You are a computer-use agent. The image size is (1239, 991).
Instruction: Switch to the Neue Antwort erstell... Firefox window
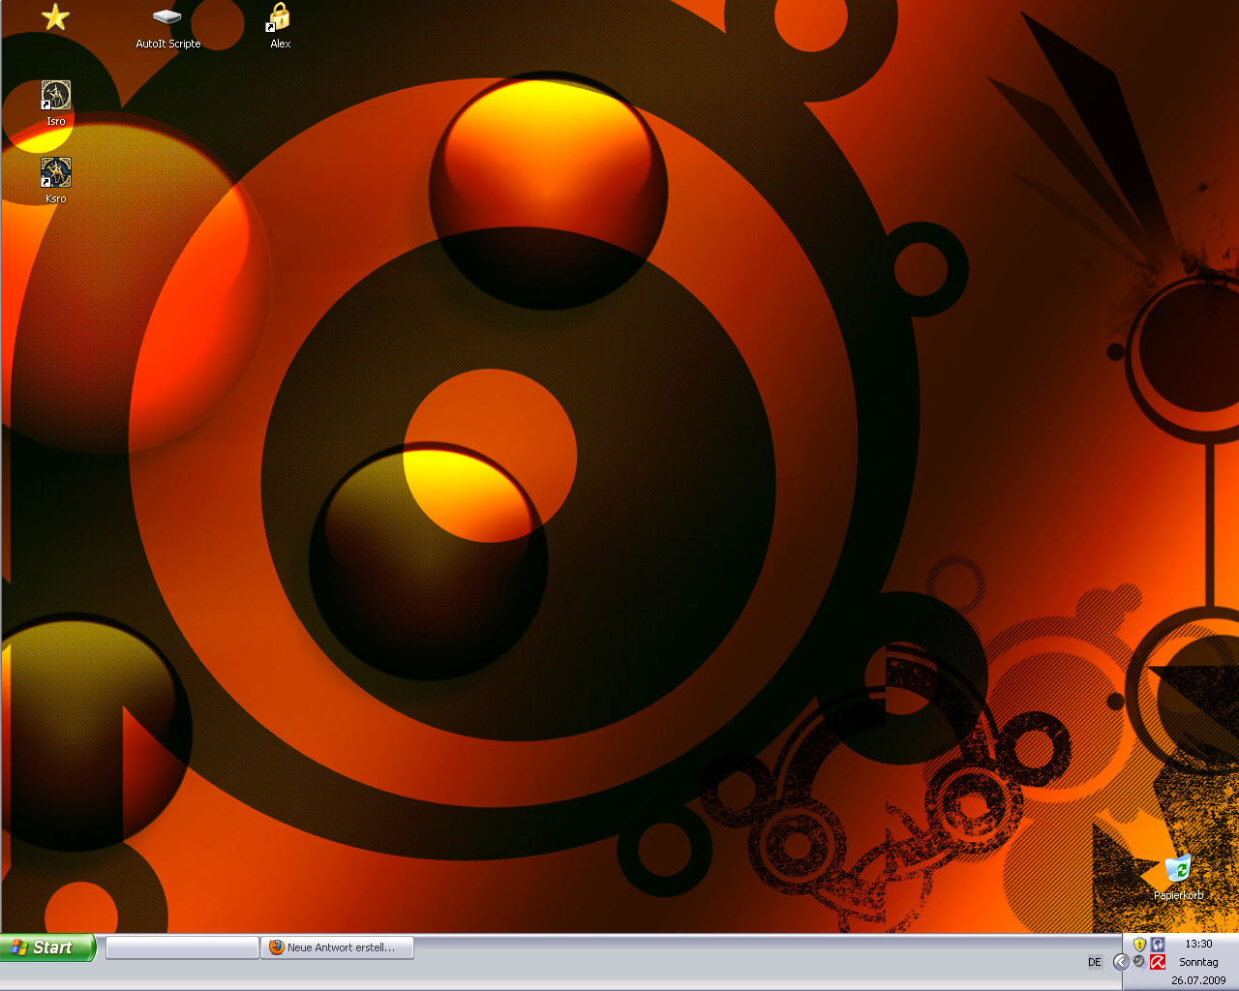tap(338, 947)
